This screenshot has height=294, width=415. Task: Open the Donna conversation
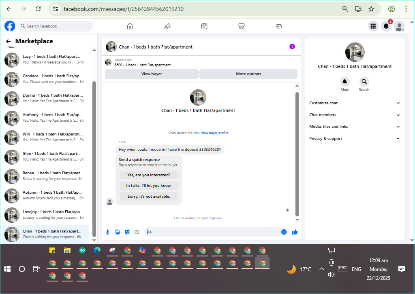point(45,98)
